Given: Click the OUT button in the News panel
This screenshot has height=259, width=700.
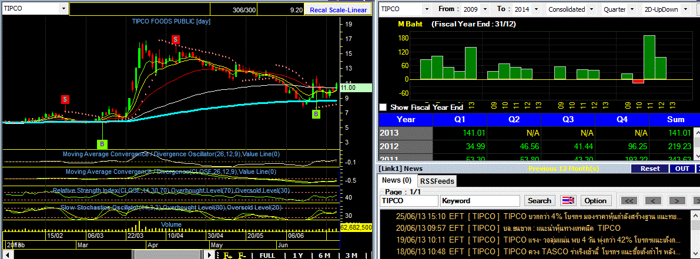Looking at the screenshot, I should click(682, 169).
